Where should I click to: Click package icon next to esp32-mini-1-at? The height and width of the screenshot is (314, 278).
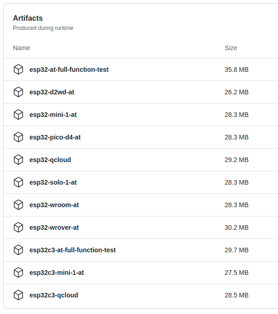(x=18, y=115)
